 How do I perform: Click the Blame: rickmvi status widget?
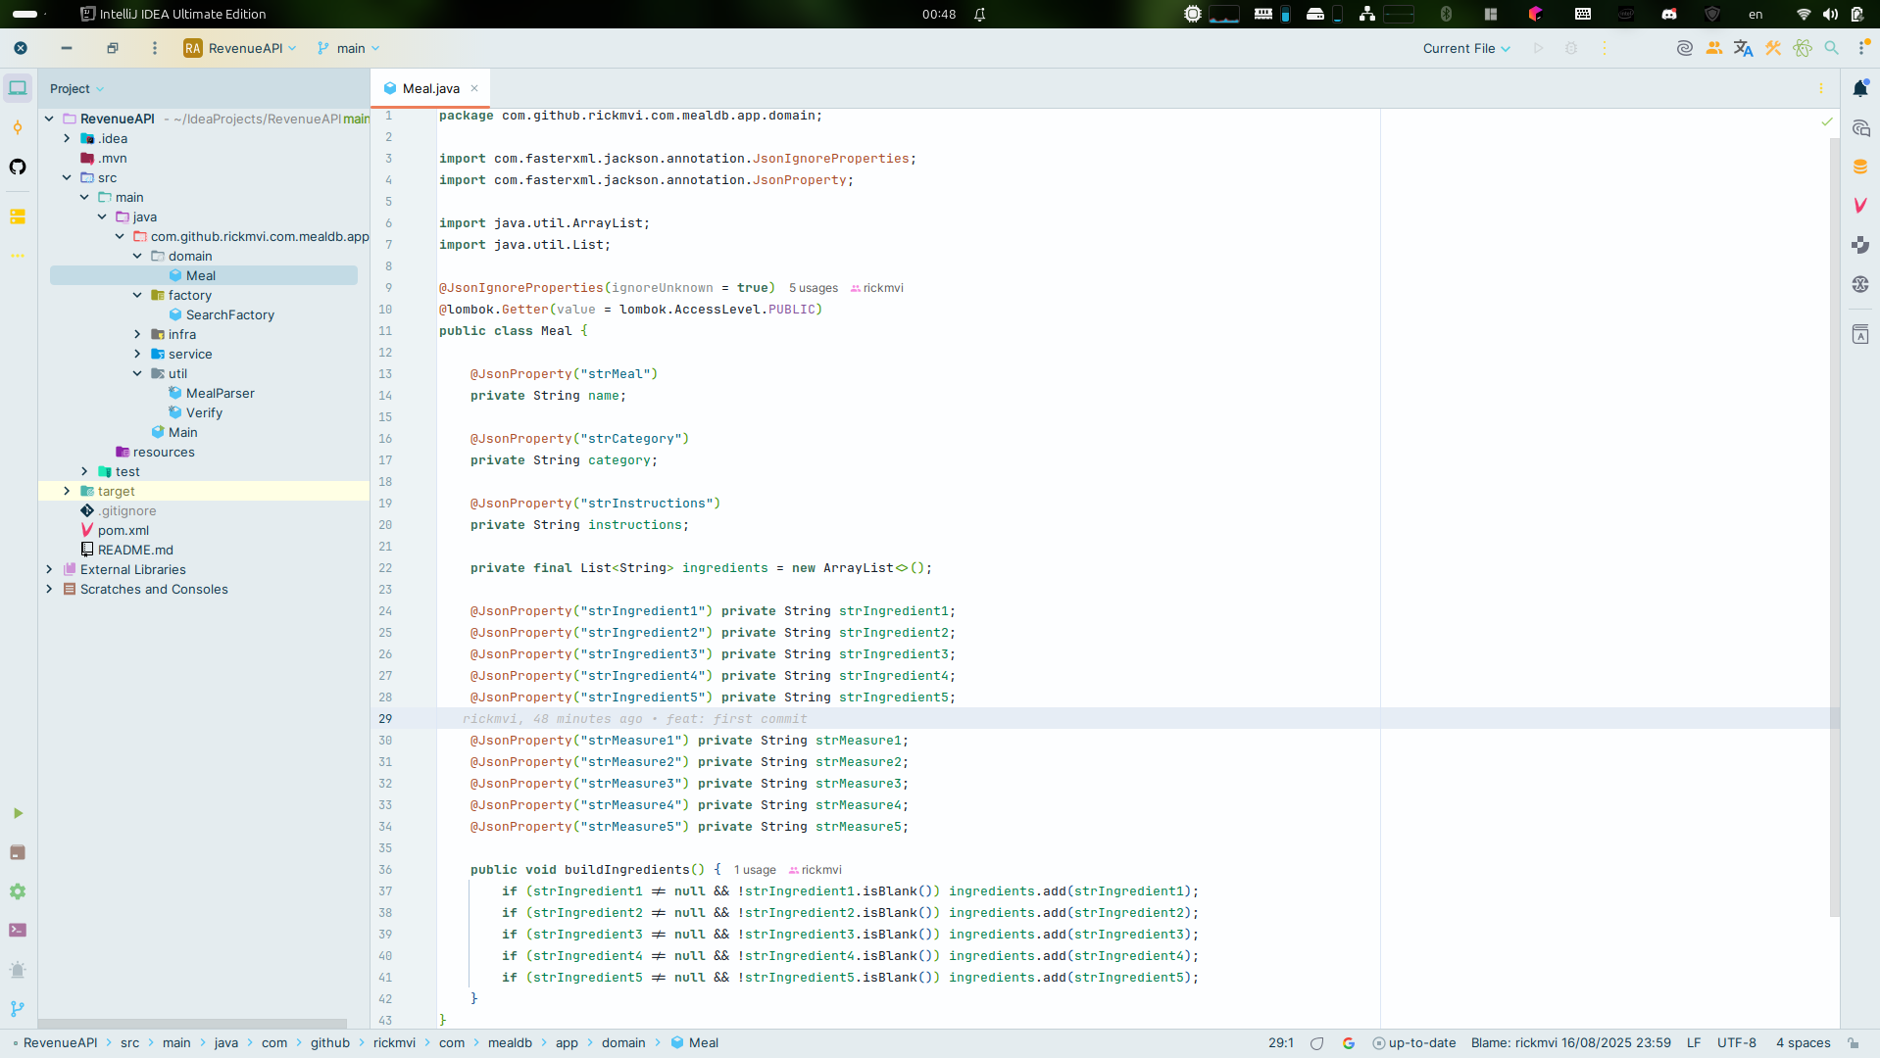1570,1043
